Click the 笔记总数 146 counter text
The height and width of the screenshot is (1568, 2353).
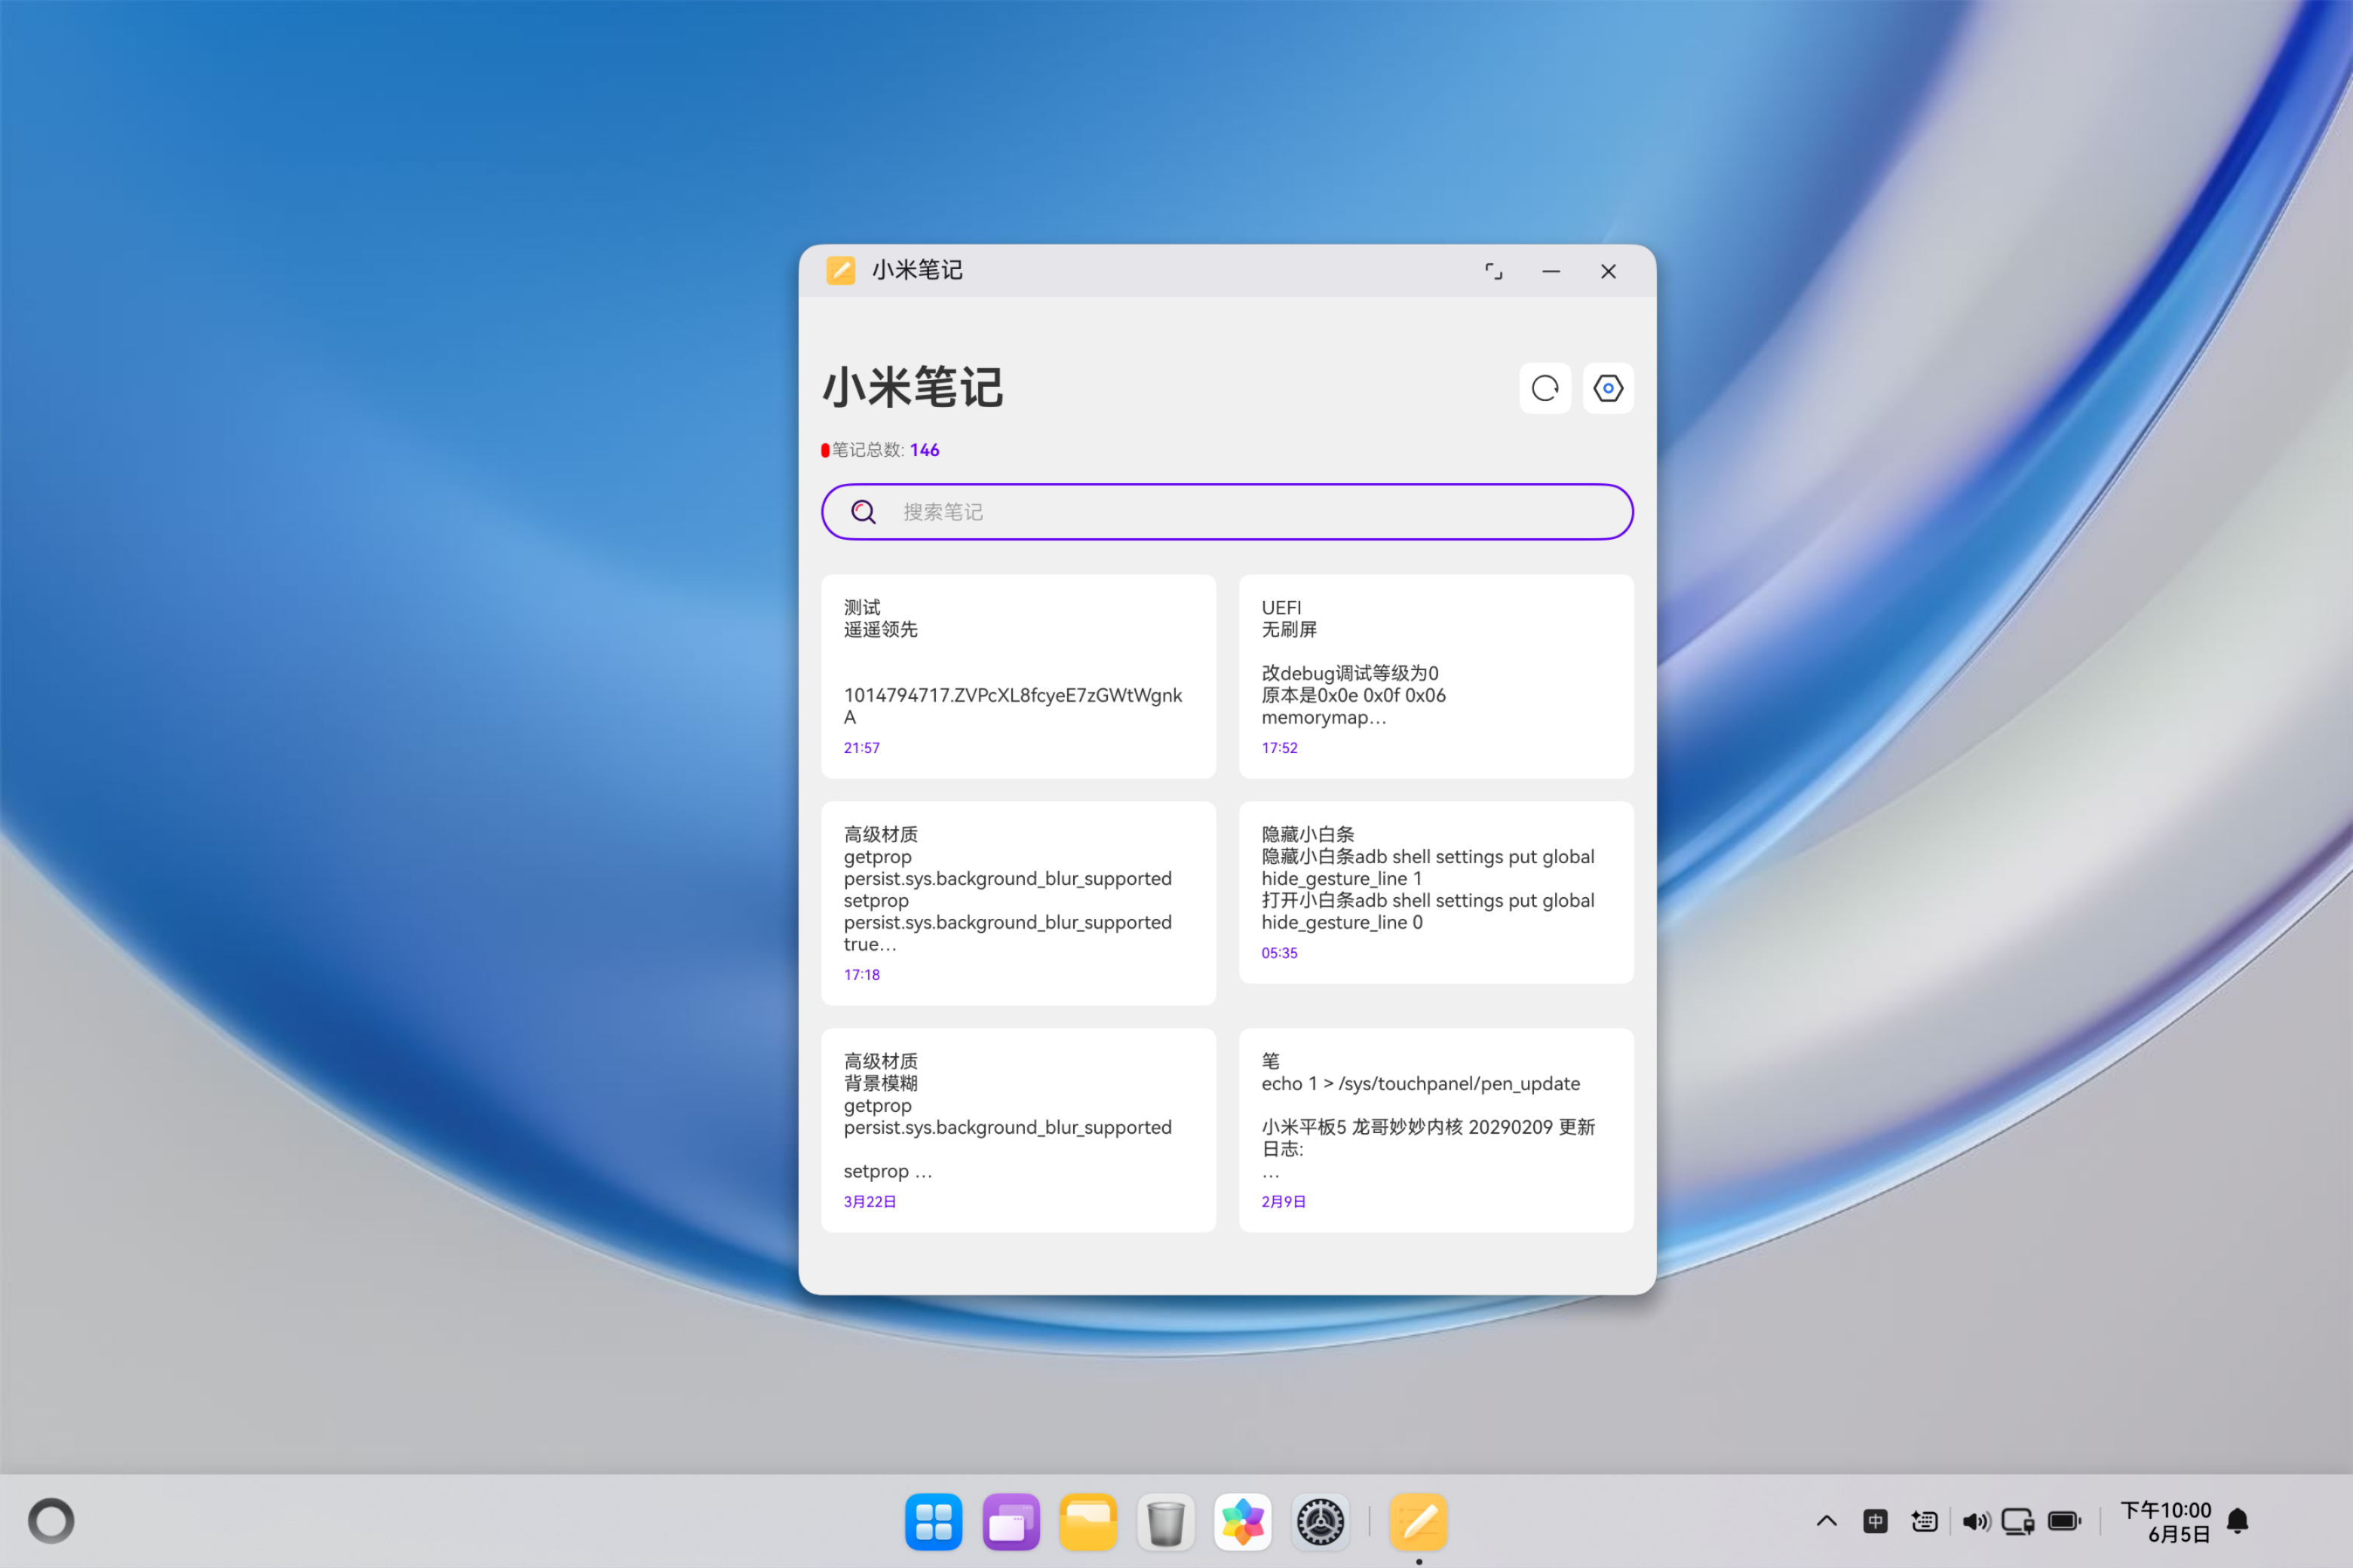(x=885, y=450)
